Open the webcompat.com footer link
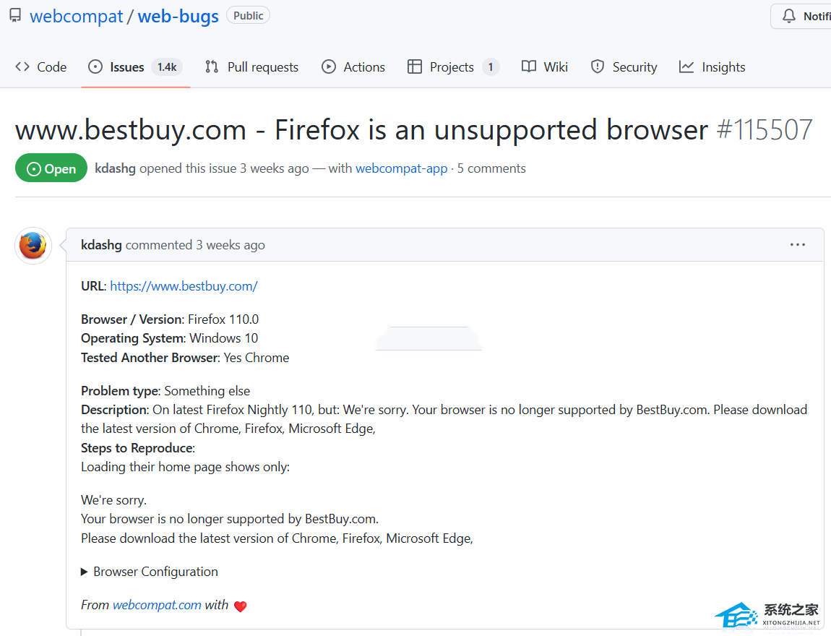The width and height of the screenshot is (831, 636). (157, 605)
